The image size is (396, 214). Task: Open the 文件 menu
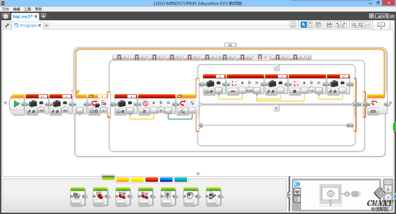[x=6, y=9]
